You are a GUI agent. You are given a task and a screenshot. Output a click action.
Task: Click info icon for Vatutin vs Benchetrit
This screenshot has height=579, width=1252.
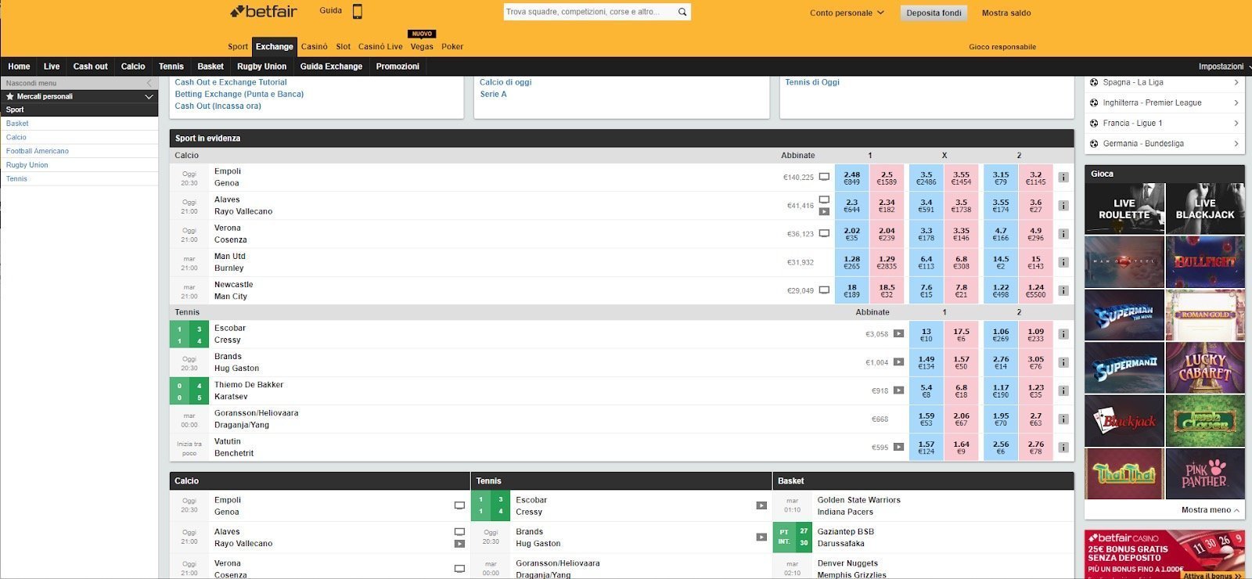[x=1063, y=448]
